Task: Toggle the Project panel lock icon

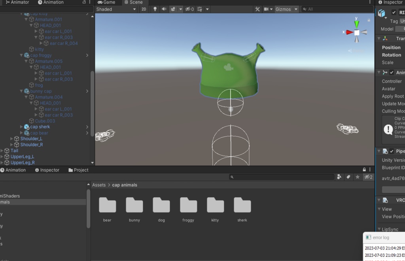Action: point(364,169)
